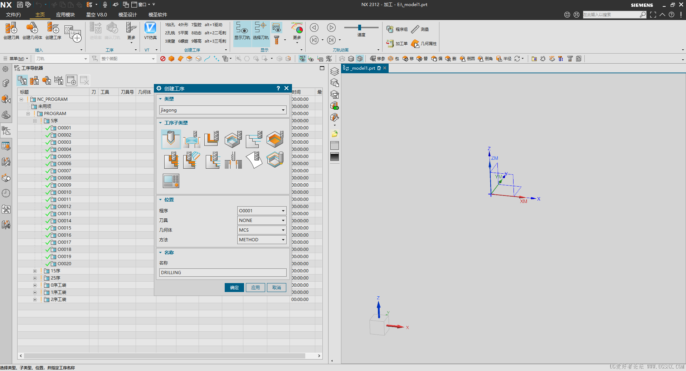This screenshot has height=371, width=686.
Task: Click the 确定 OK button
Action: point(234,288)
